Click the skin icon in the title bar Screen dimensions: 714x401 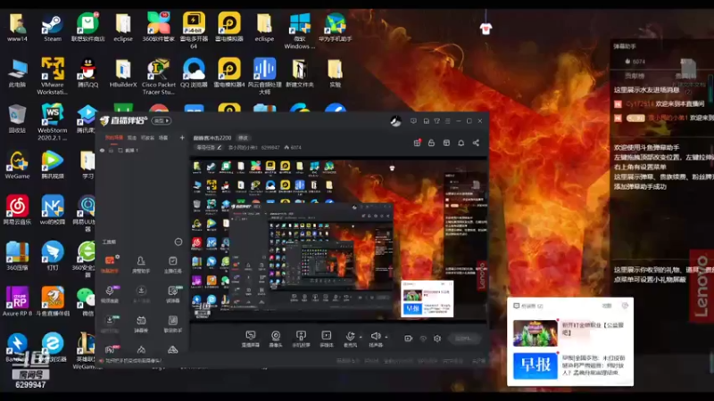(436, 121)
